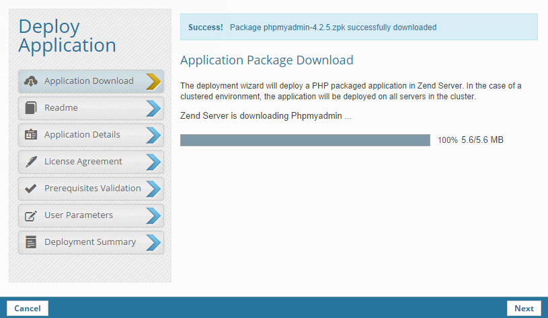Viewport: 548px width, 318px height.
Task: Click the Success notification banner
Action: pos(358,28)
